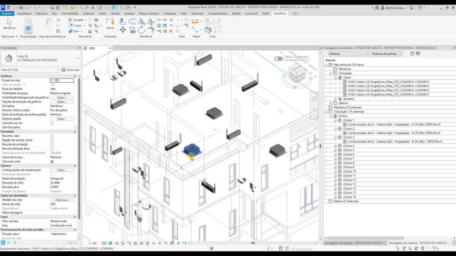Viewport: 456px width, 256px height.
Task: Select the Modificar arrow tool in the ribbon
Action: point(9,23)
